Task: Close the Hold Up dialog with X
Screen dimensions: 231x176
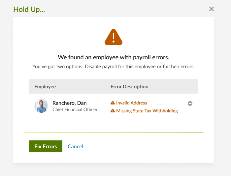Action: [212, 9]
